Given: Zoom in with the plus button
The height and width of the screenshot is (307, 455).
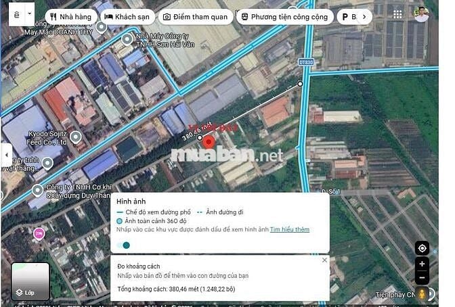Looking at the screenshot, I should pos(422,264).
